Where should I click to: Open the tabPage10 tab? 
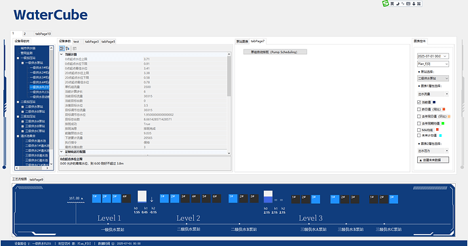(43, 34)
